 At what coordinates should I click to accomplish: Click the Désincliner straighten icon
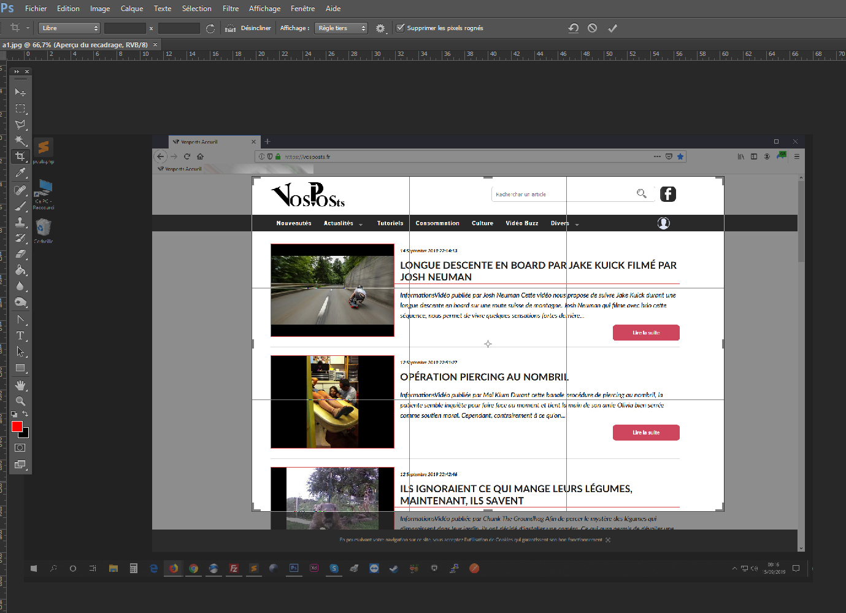tap(230, 28)
